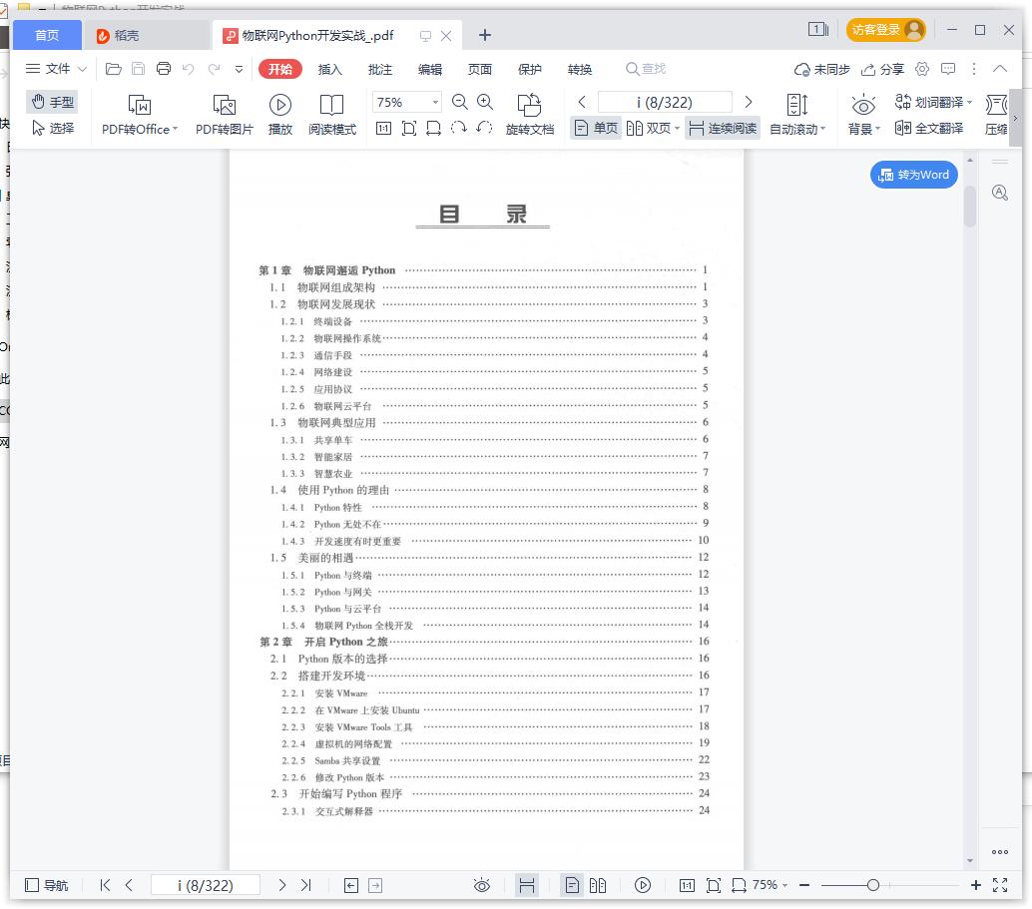
Task: Open new tab with plus button
Action: pyautogui.click(x=484, y=35)
